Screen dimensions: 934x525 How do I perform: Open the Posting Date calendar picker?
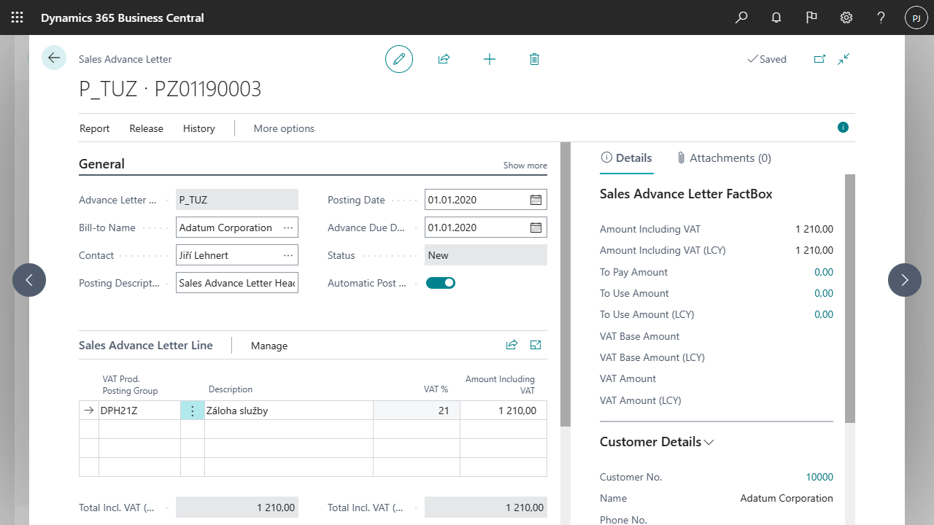(536, 200)
